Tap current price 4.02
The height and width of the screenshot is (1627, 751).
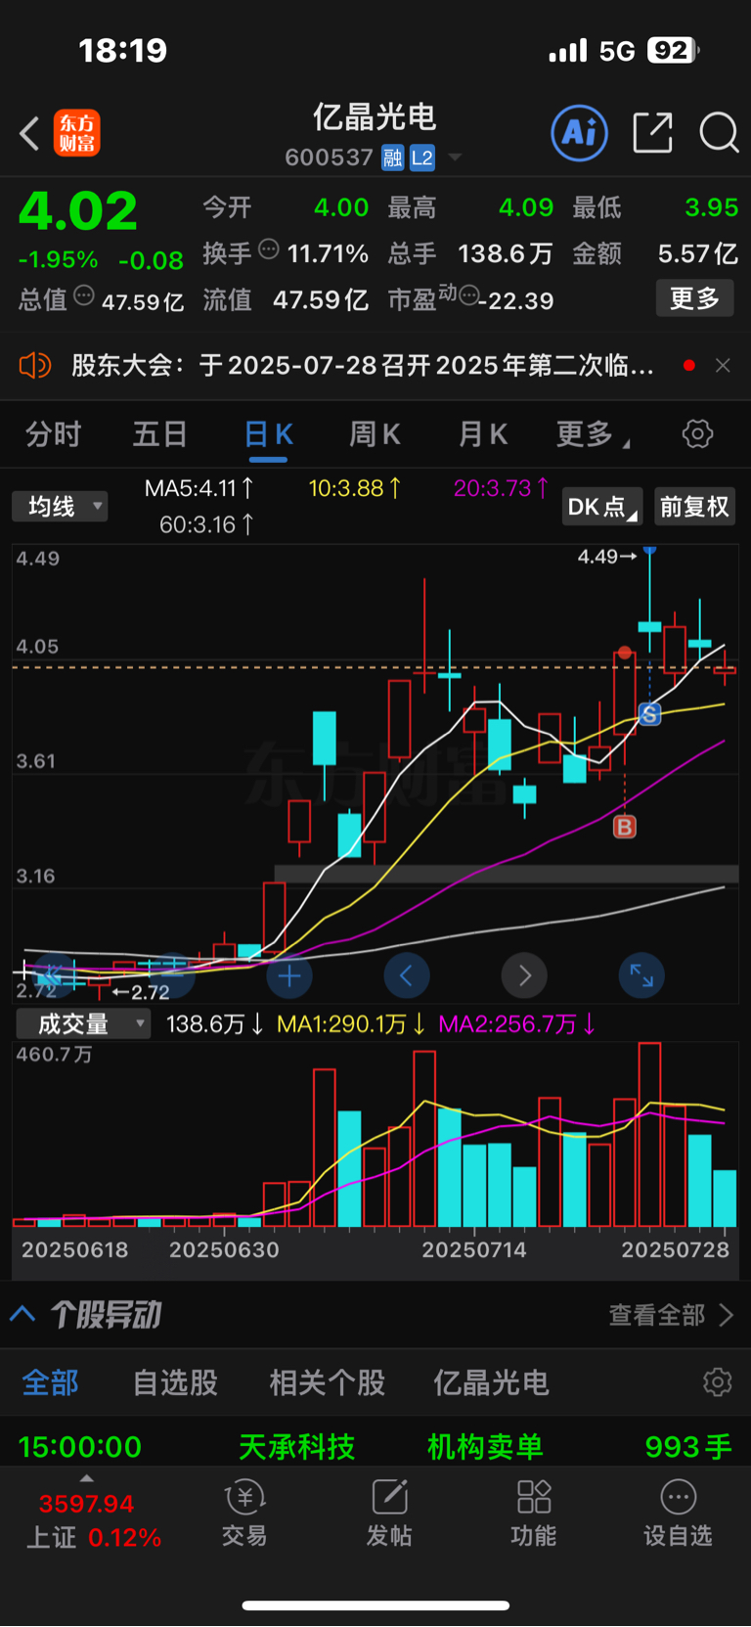pyautogui.click(x=78, y=211)
